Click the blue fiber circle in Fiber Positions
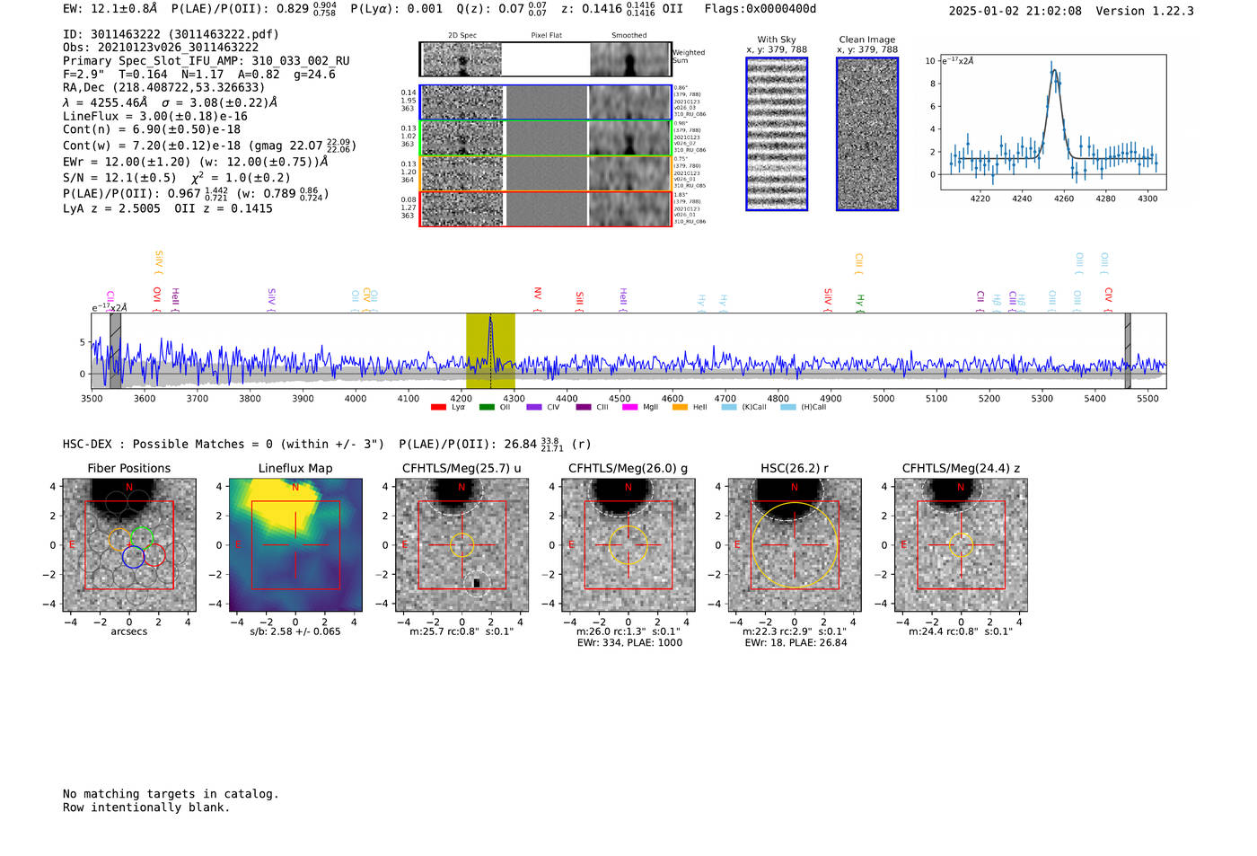1257x856 pixels. click(x=133, y=556)
